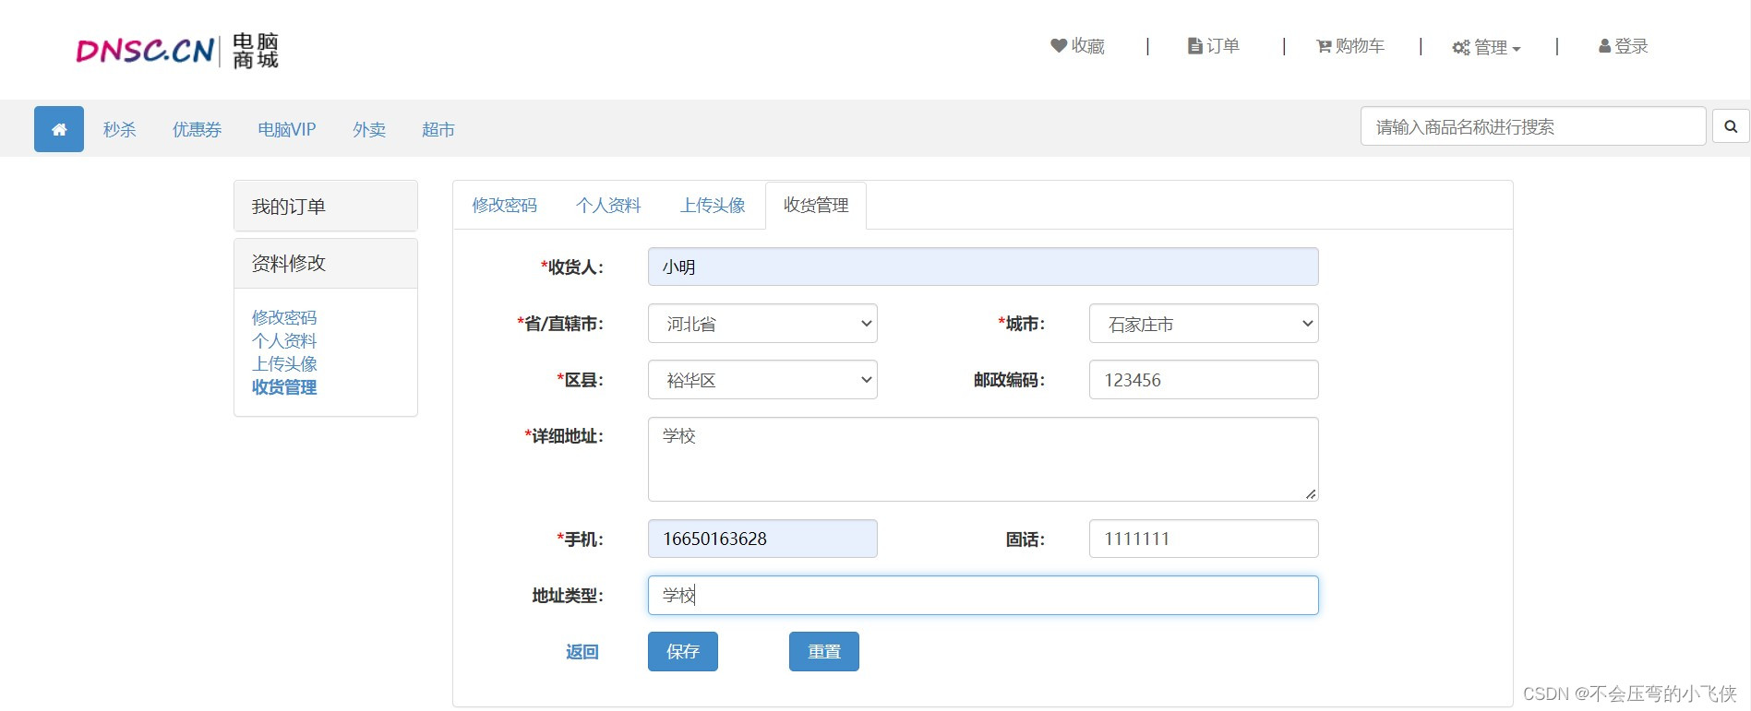The width and height of the screenshot is (1751, 711).
Task: Switch to the 上传头像 tab
Action: pyautogui.click(x=713, y=206)
